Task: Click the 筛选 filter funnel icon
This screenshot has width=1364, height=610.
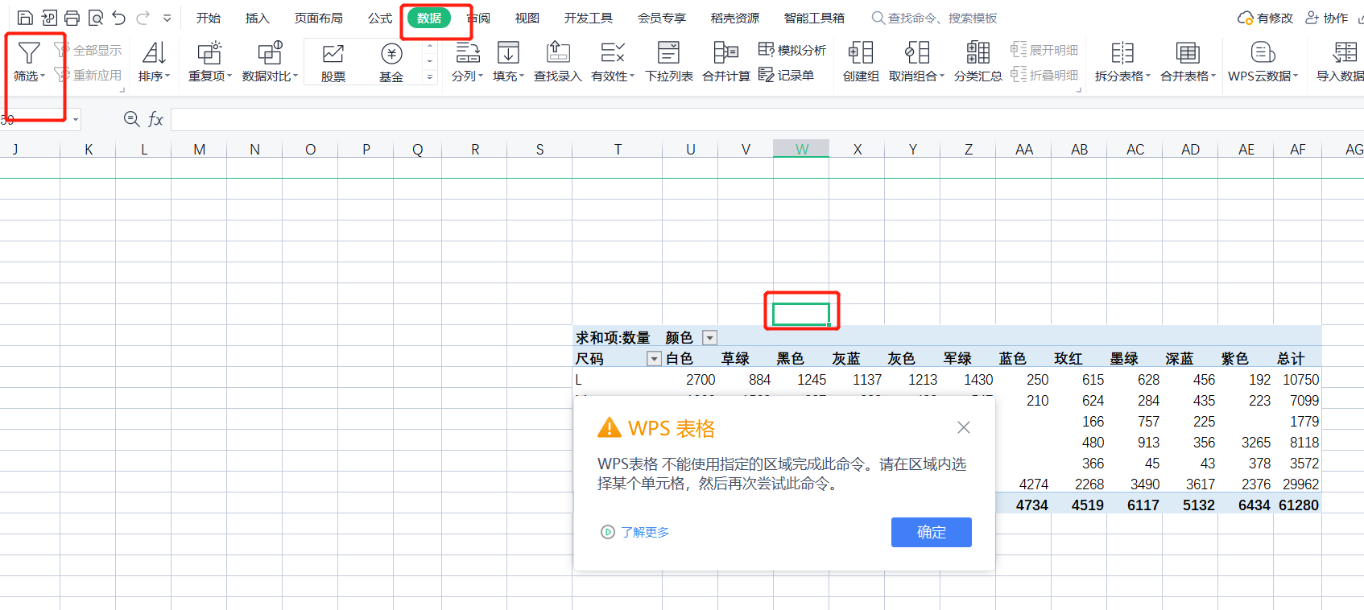Action: [x=29, y=54]
